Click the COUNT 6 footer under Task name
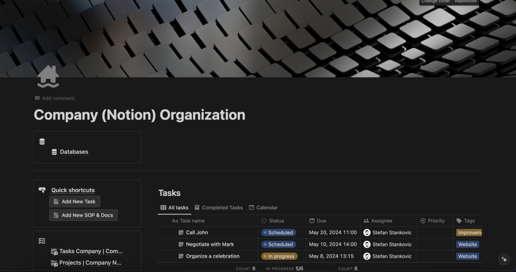516x272 pixels. [245, 269]
